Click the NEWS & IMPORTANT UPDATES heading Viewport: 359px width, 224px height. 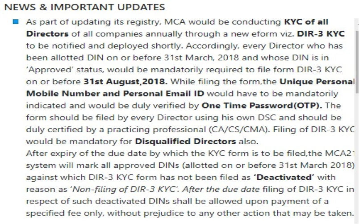[84, 7]
